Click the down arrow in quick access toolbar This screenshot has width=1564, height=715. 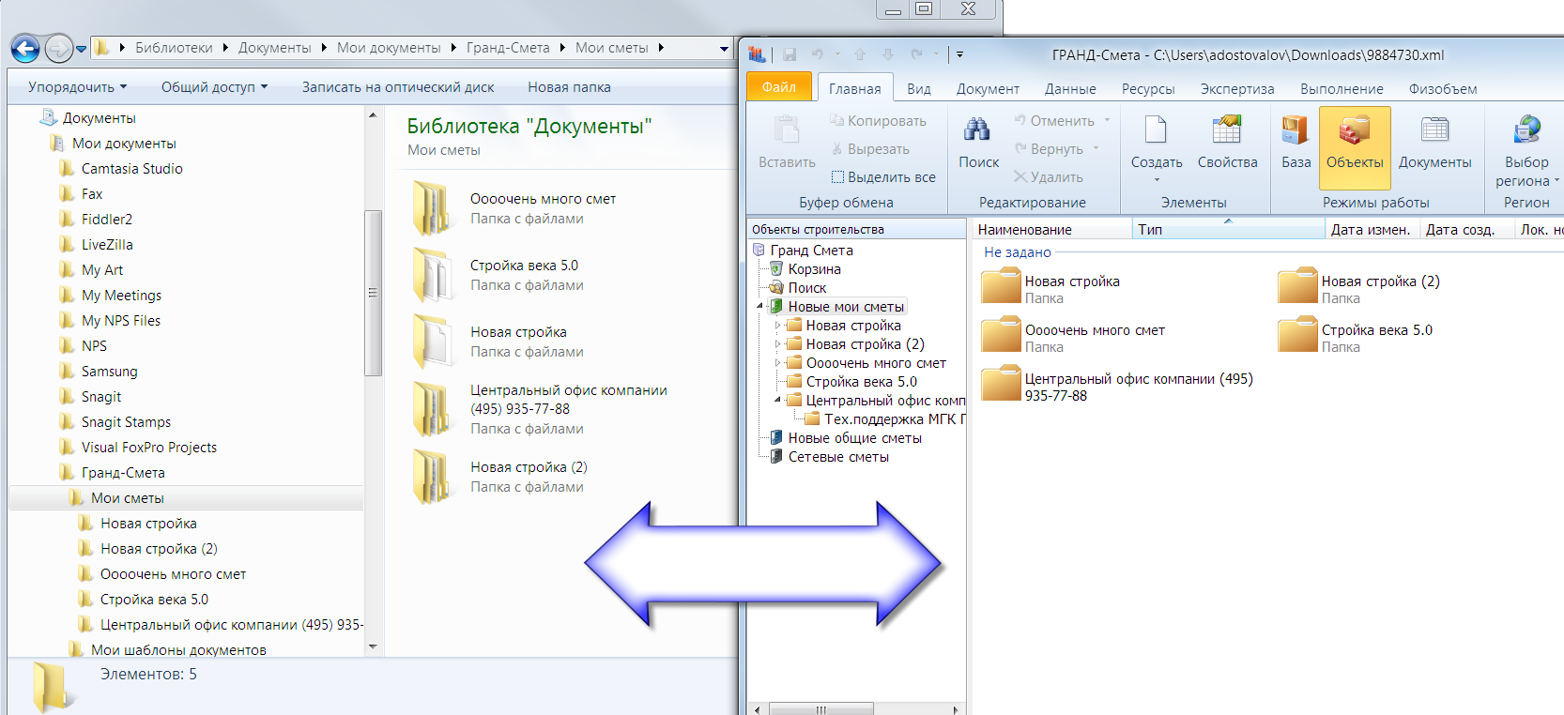(x=887, y=54)
